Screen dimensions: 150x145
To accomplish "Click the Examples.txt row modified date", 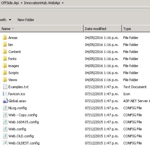I will (102, 87).
